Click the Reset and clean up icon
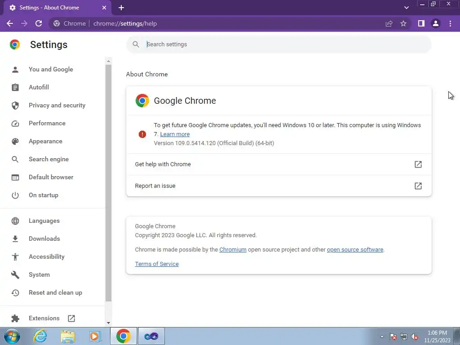The image size is (460, 345). [x=15, y=293]
